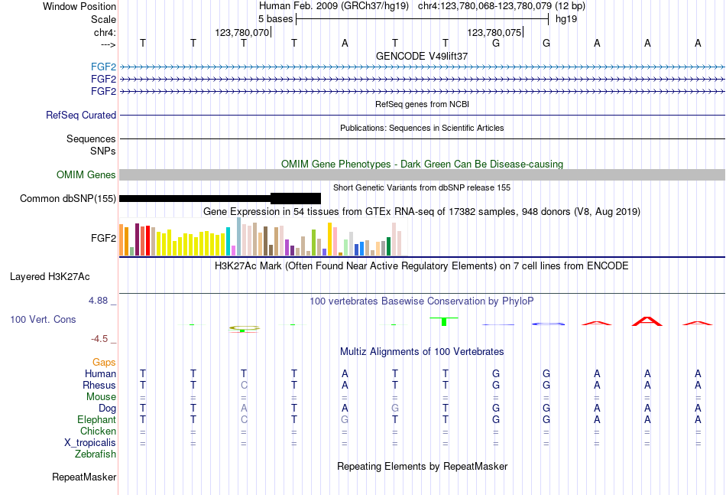Open the RepeatMasker track label
Viewport: 726px width, 495px height.
click(x=84, y=477)
